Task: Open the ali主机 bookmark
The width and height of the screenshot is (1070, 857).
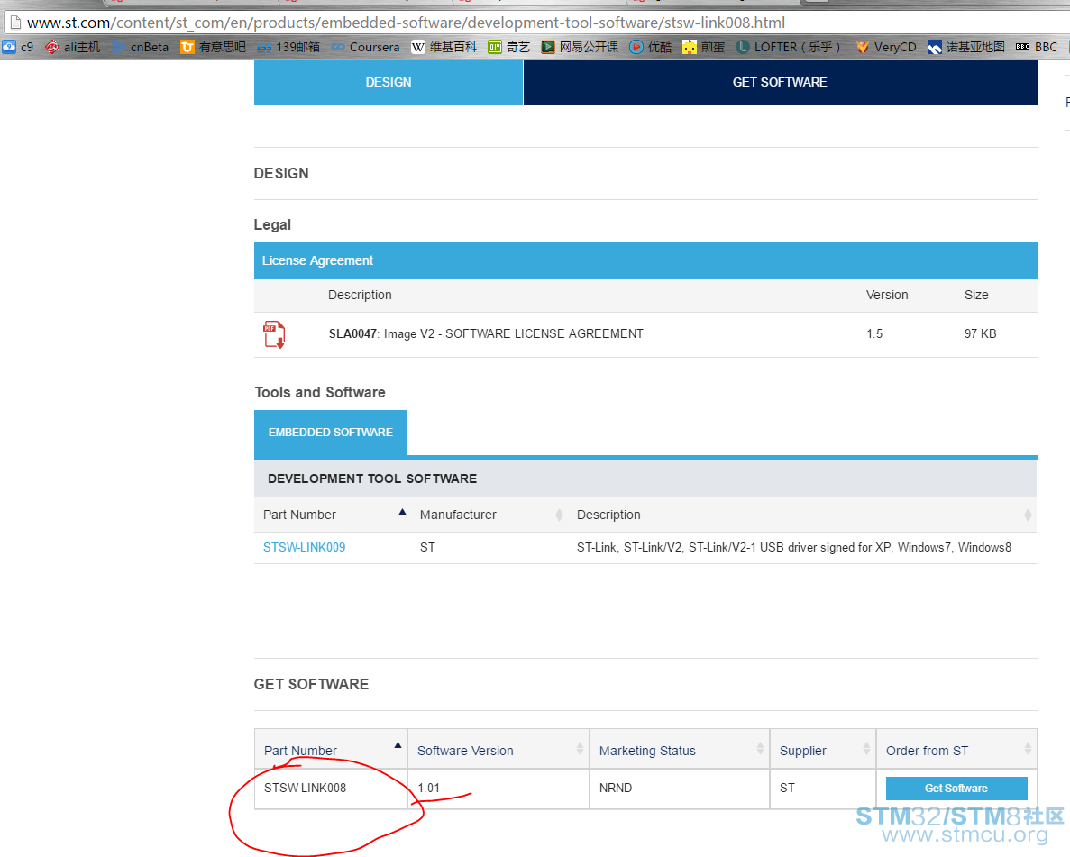Action: (73, 47)
